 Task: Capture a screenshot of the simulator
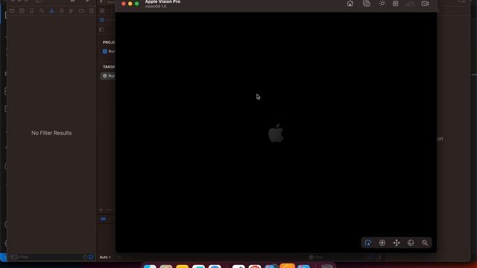click(366, 4)
